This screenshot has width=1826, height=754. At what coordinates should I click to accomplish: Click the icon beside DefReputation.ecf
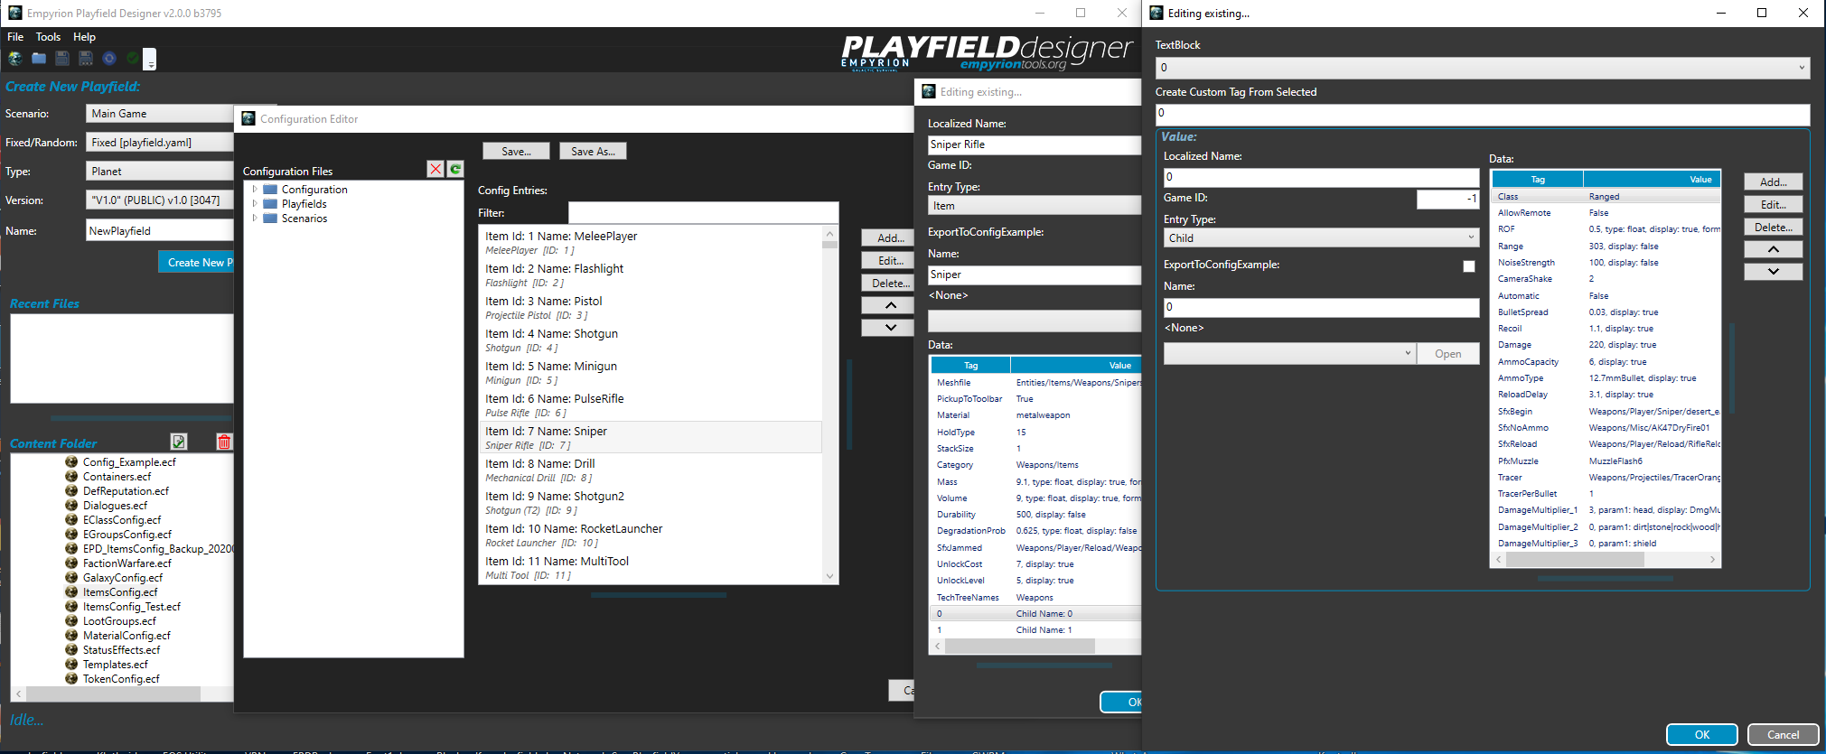71,490
